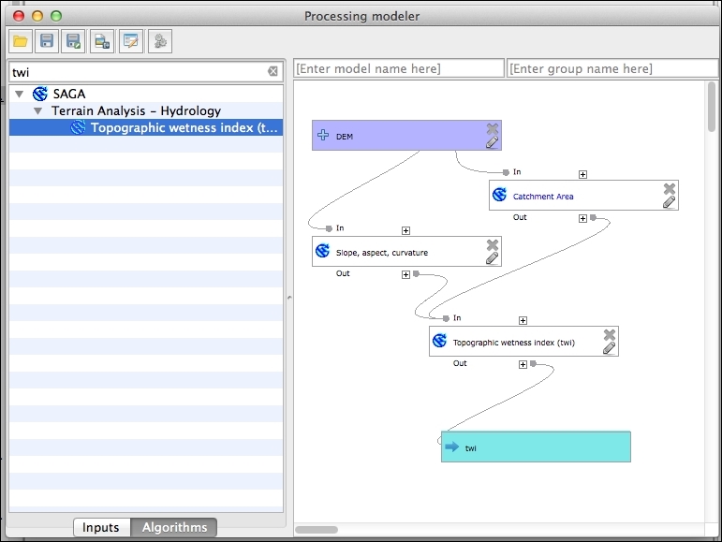Select the DEM input box
The width and height of the screenshot is (722, 542).
click(x=406, y=136)
